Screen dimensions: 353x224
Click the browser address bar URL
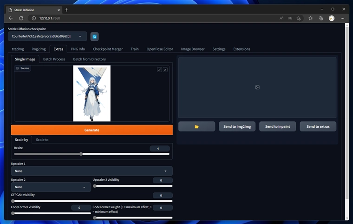[50, 18]
